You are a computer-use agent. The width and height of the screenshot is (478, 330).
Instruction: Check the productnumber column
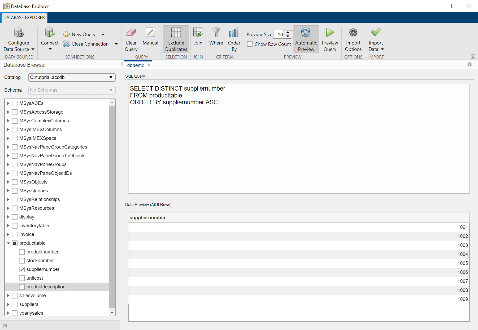(22, 252)
